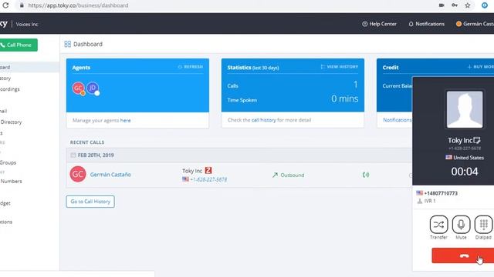Click the Feb 20th, 2019 date header
The image size is (494, 277).
click(96, 155)
